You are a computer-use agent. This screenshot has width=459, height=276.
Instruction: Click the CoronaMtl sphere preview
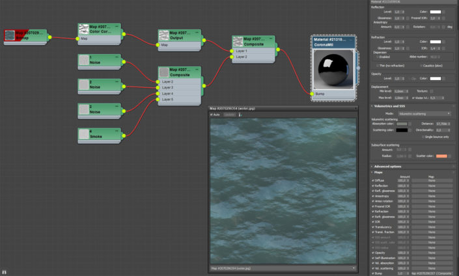pos(333,70)
